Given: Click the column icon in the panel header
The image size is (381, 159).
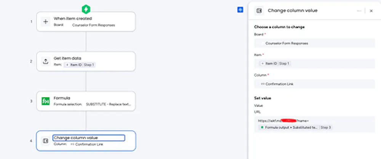Looking at the screenshot, I should tap(259, 11).
